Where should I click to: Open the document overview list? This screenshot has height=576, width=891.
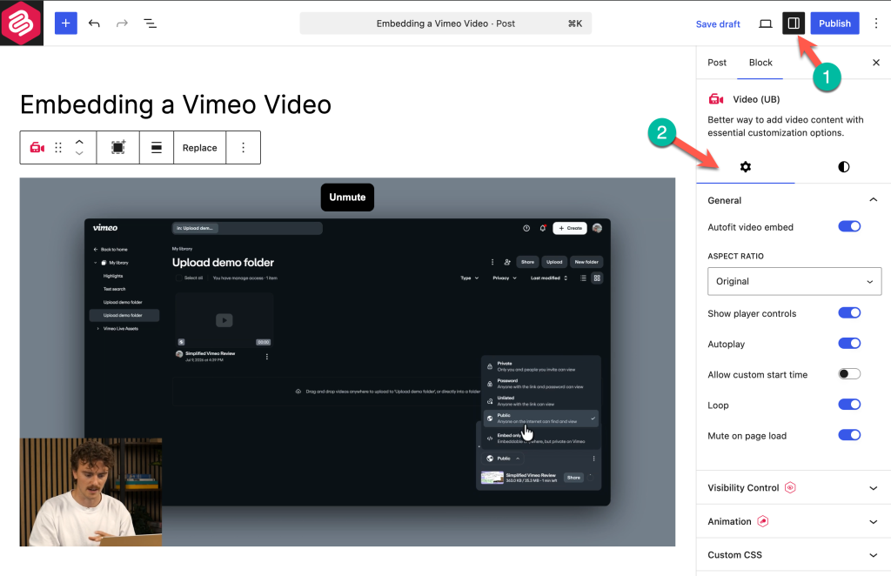point(150,23)
